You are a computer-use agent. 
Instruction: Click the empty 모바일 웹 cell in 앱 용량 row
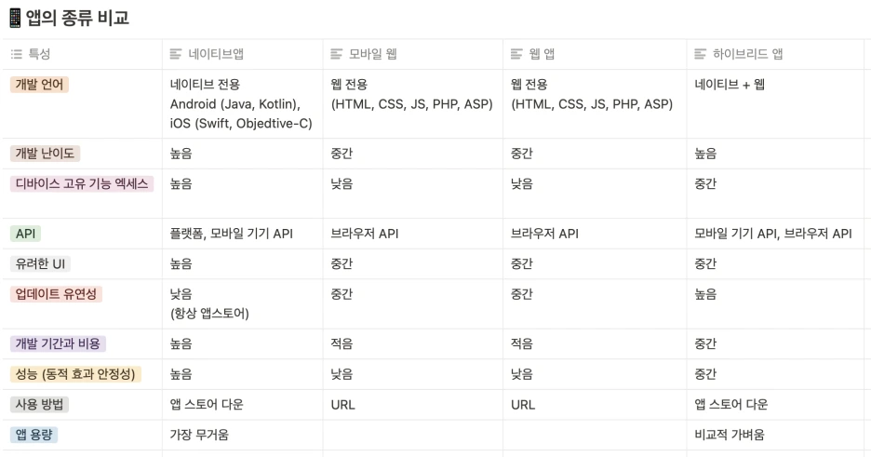click(413, 435)
